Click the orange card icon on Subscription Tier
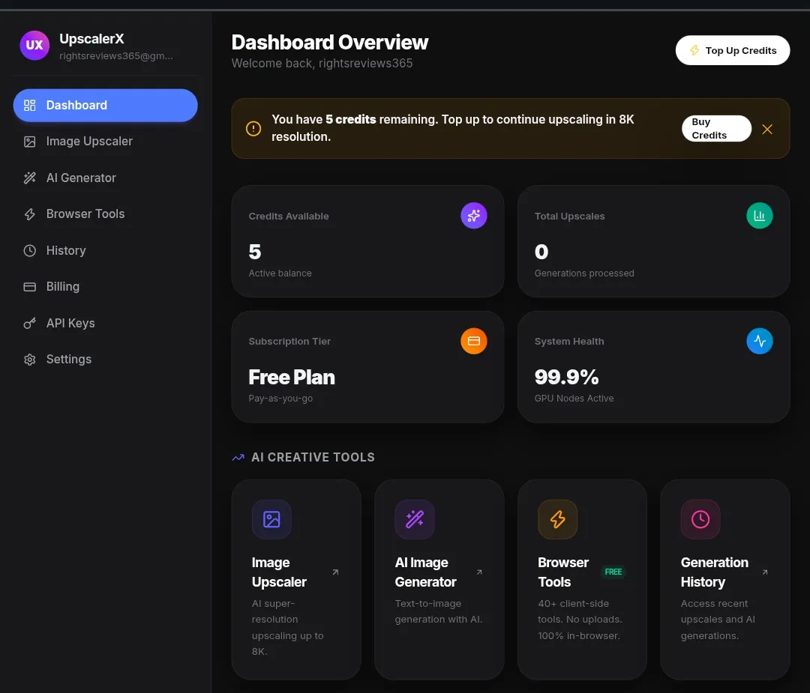The height and width of the screenshot is (693, 810). point(474,341)
